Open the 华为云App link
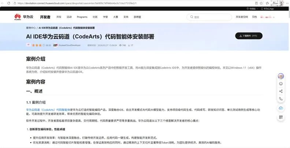290x148 pixels. (x=267, y=9)
